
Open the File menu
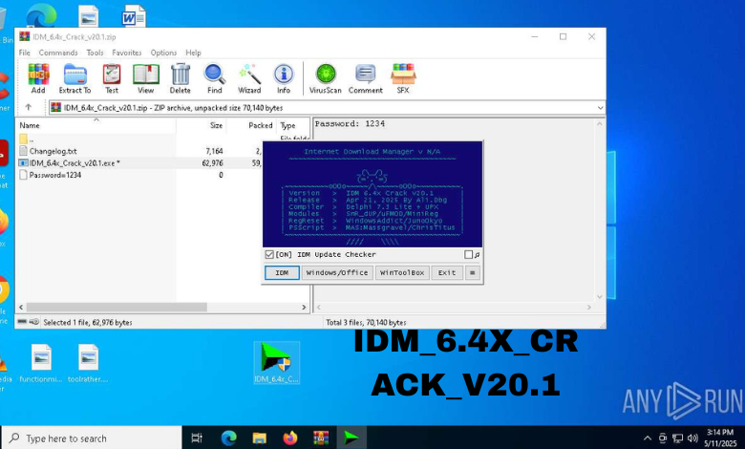click(24, 53)
